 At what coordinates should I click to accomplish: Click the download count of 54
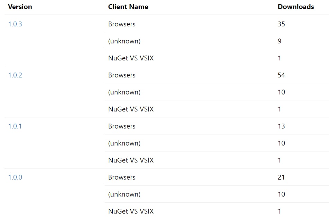click(x=281, y=75)
